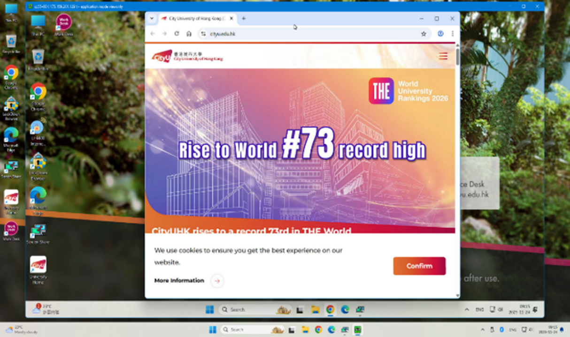Select Google Chrome on the local host desktop
This screenshot has height=337, width=570.
[x=11, y=77]
